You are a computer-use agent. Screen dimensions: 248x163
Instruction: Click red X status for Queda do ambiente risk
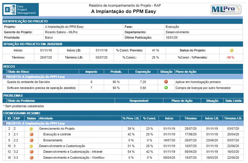(x=166, y=82)
